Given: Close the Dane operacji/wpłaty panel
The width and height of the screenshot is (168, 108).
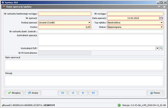Looking at the screenshot, I should pos(164,7).
